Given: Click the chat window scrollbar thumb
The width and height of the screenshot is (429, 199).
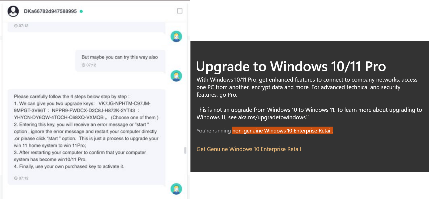Looking at the screenshot, I should pos(185,150).
